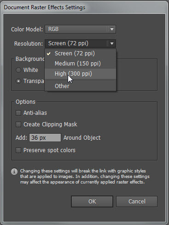Viewport: 169px width, 225px height.
Task: Select High (300 ppi) resolution
Action: (81, 74)
